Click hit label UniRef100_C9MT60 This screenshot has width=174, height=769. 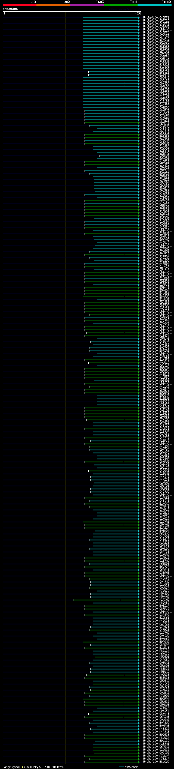(x=156, y=450)
